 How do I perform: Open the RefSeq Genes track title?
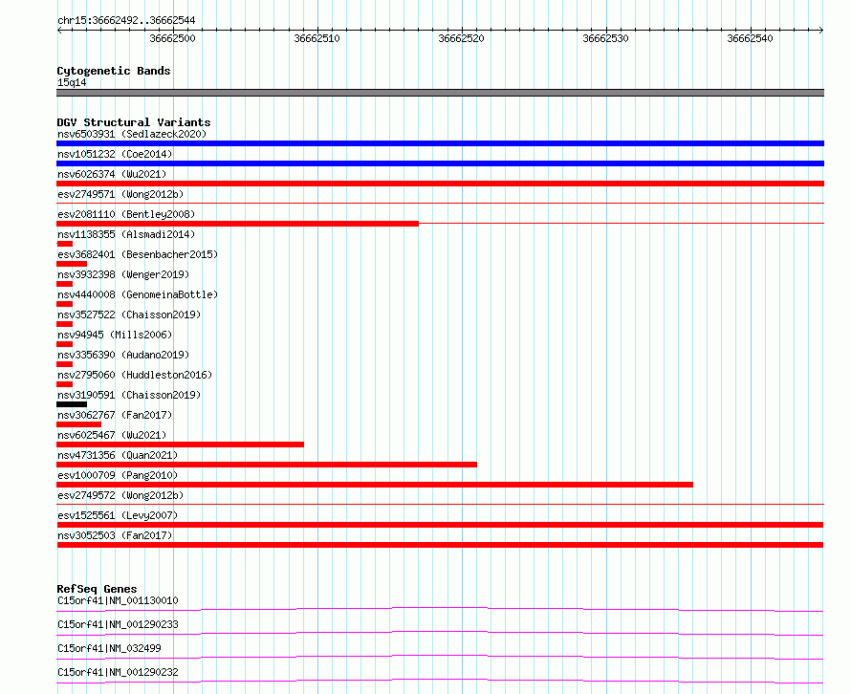tap(98, 589)
